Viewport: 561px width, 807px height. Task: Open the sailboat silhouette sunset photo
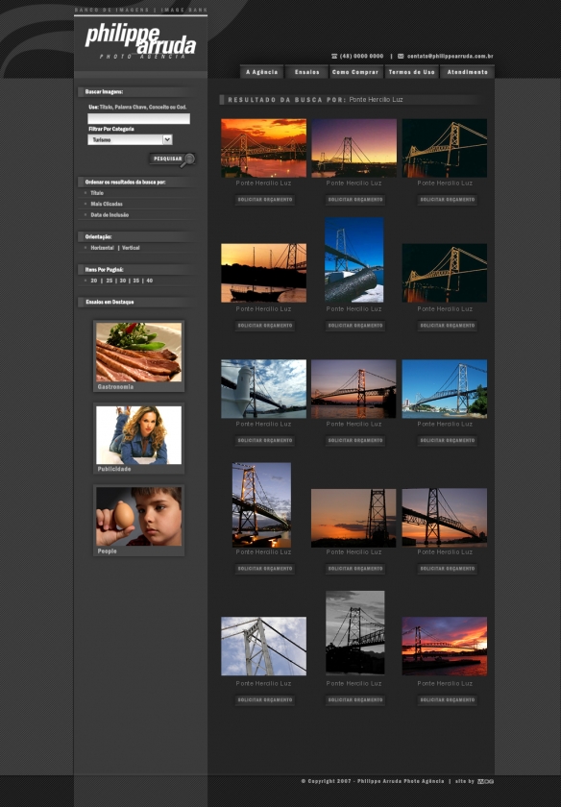tap(263, 273)
